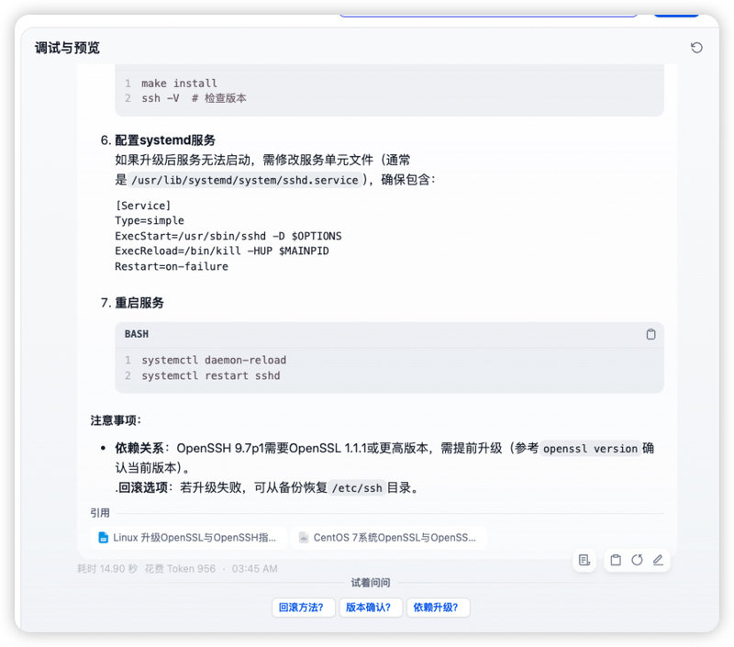Click the 03:45 AM timestamp
Image resolution: width=734 pixels, height=647 pixels.
tap(255, 569)
